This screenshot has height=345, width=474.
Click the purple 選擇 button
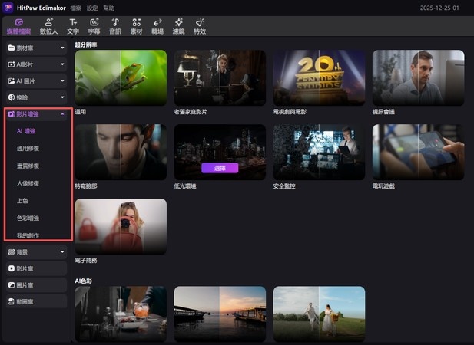click(x=220, y=167)
